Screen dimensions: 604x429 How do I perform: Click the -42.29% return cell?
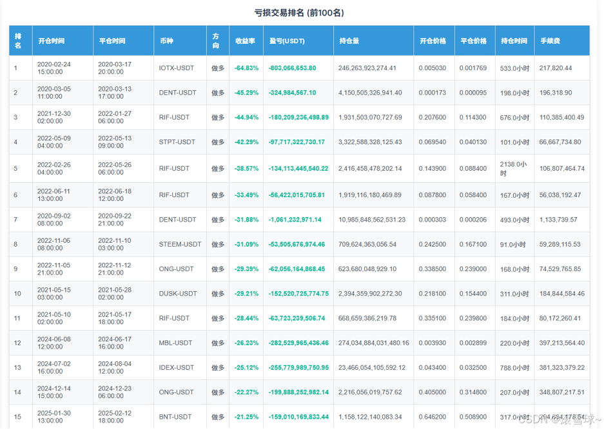coord(246,142)
